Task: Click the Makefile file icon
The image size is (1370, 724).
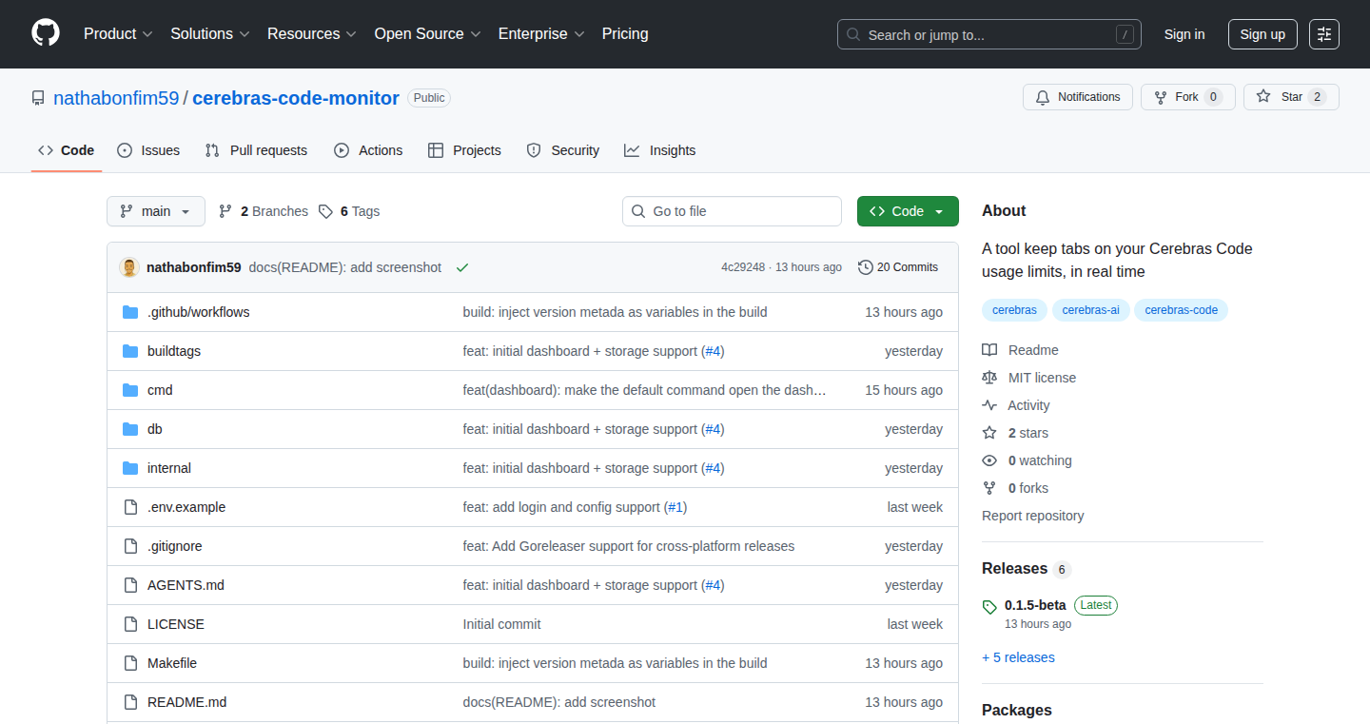Action: tap(130, 663)
